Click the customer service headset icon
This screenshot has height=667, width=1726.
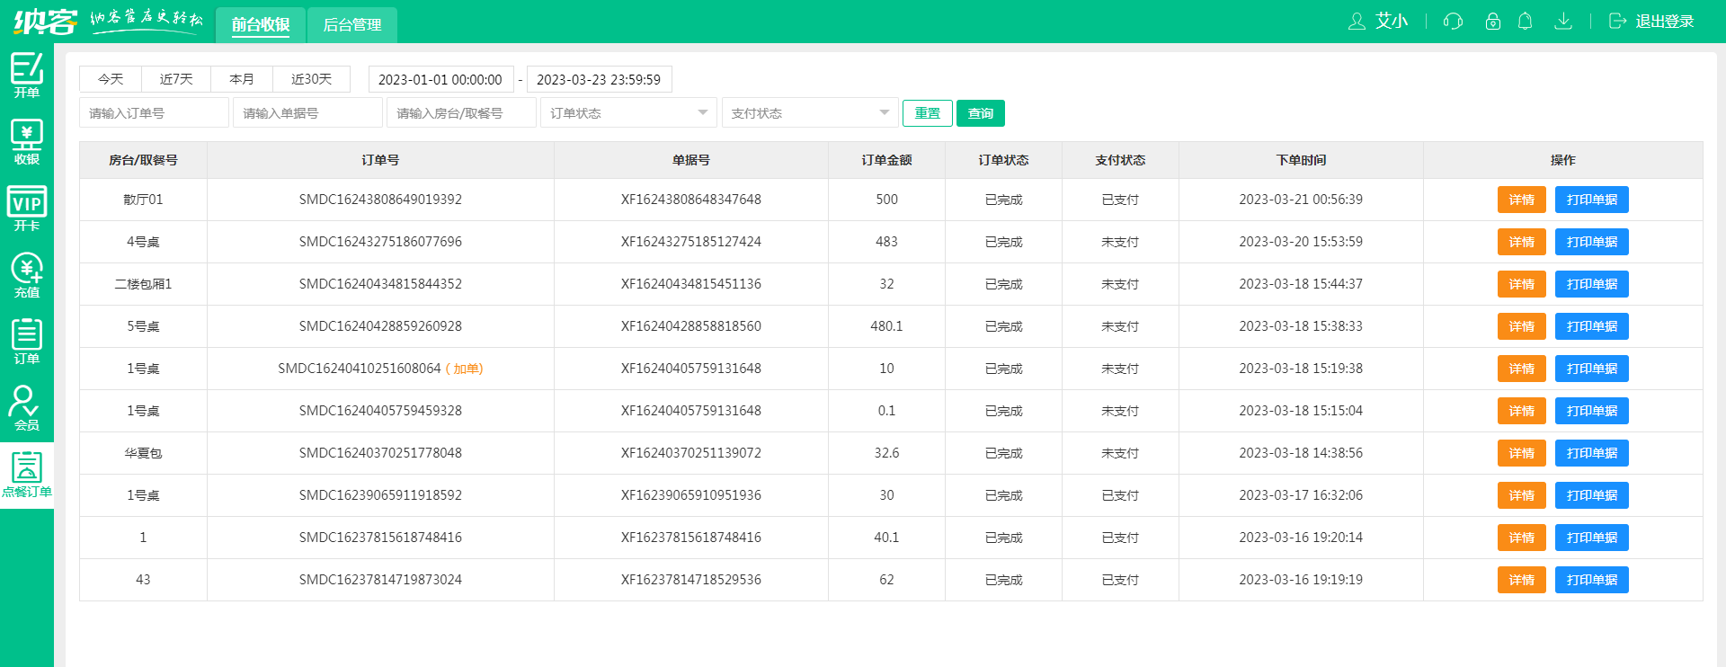(x=1453, y=22)
